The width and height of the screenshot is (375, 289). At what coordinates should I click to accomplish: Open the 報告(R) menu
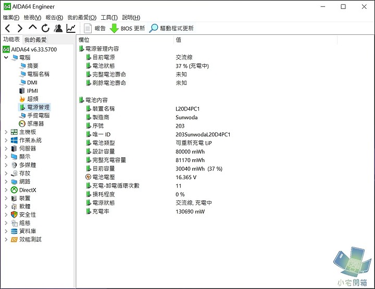pos(54,18)
